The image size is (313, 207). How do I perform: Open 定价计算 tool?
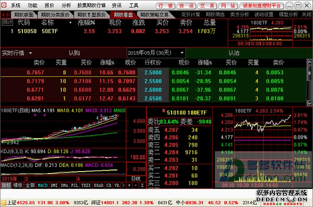[x=190, y=15]
